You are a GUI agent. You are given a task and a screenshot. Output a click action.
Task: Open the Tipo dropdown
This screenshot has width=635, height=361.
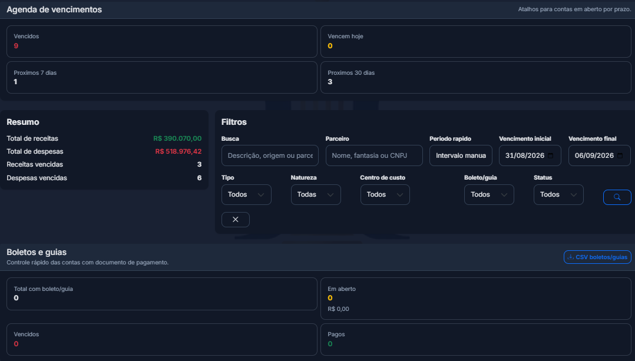246,195
